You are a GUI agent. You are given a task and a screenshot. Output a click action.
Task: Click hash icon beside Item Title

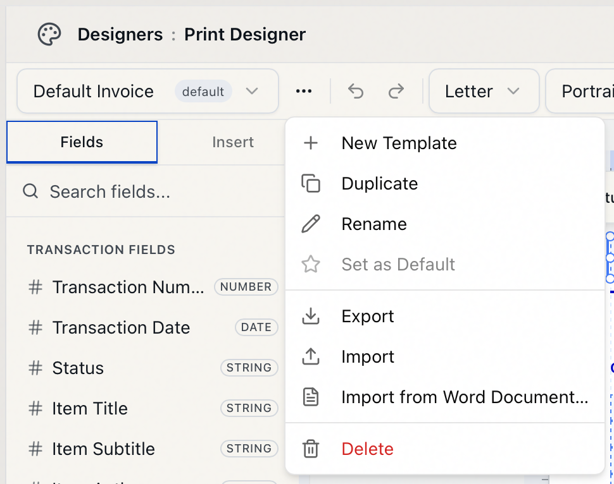(35, 408)
